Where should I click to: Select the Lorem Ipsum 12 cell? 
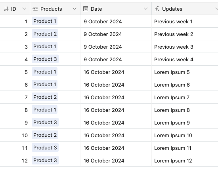point(185,161)
